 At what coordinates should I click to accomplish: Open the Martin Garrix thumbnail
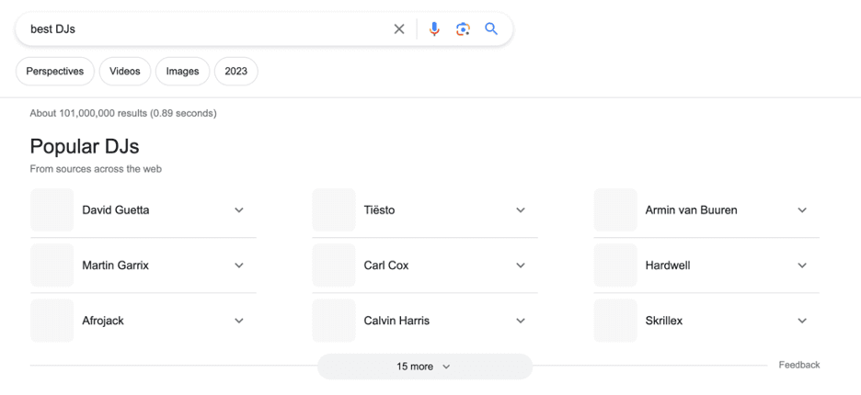point(52,265)
